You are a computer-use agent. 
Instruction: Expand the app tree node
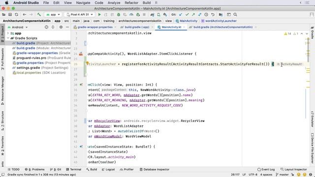[x=8, y=33]
